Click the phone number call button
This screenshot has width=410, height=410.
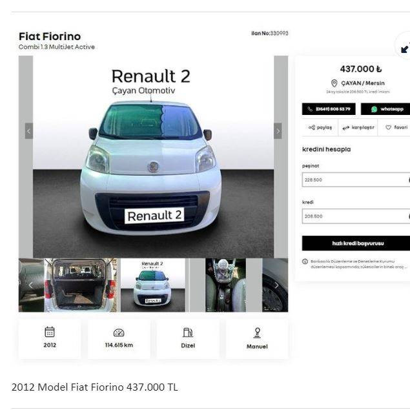[x=328, y=109]
